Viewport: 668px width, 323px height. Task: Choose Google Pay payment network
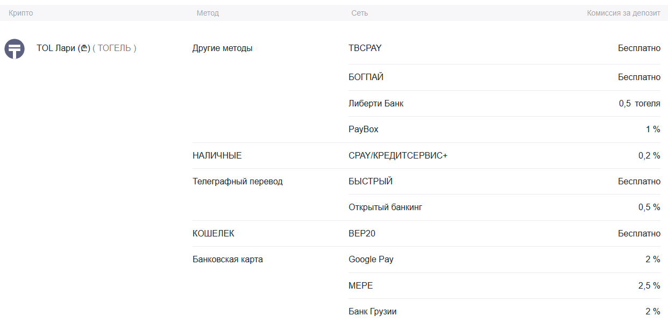(371, 259)
